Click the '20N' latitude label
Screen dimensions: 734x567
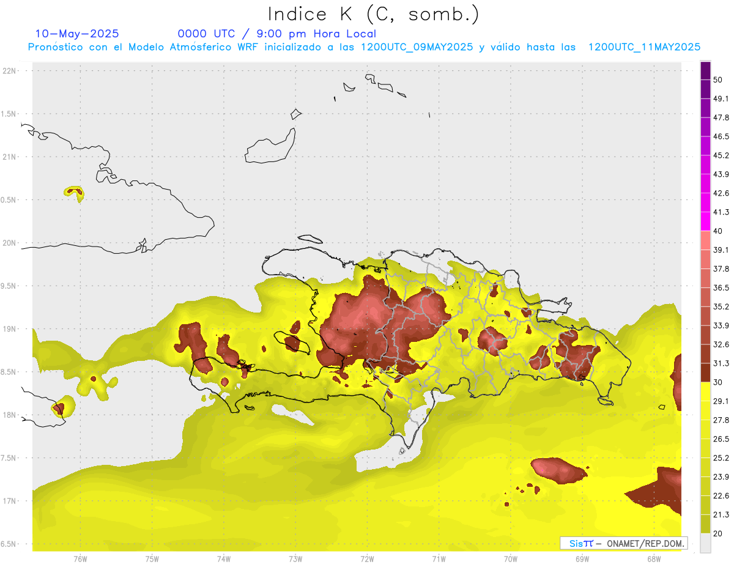tap(9, 243)
